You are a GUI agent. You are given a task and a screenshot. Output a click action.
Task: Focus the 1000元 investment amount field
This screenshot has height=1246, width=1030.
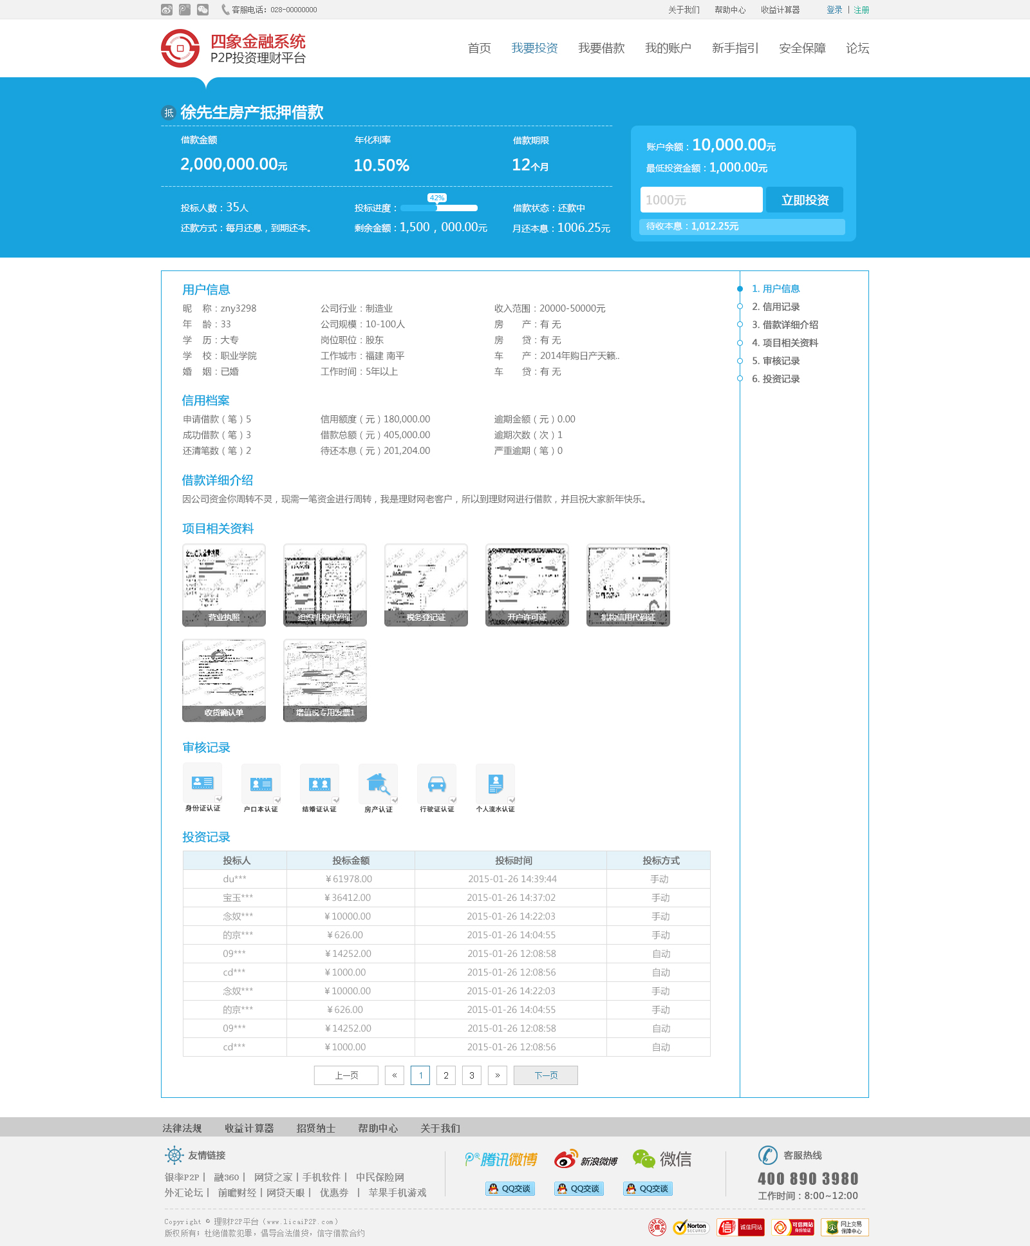[701, 200]
